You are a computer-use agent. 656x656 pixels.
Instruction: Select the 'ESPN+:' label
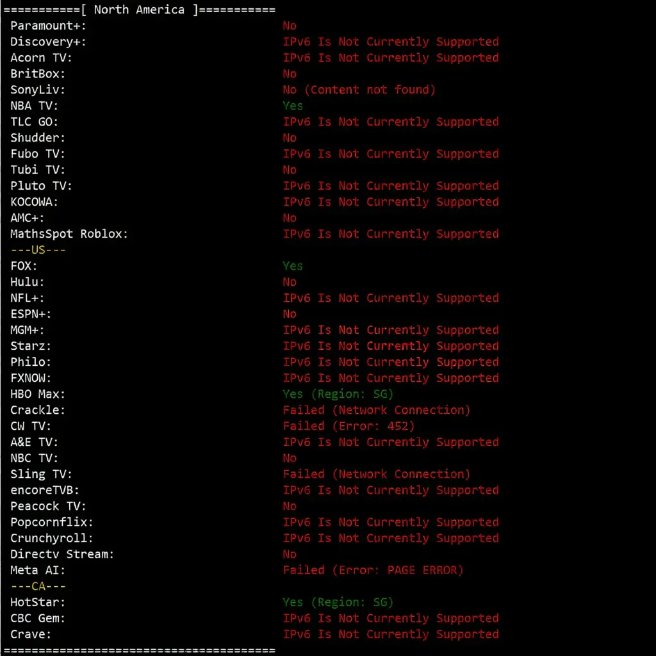[x=31, y=314]
